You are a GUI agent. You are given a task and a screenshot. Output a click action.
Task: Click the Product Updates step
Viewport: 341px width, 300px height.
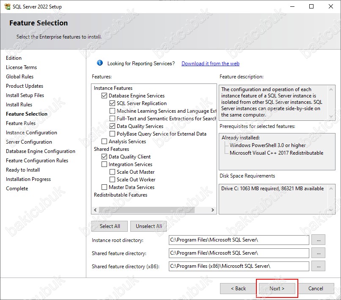pos(25,86)
